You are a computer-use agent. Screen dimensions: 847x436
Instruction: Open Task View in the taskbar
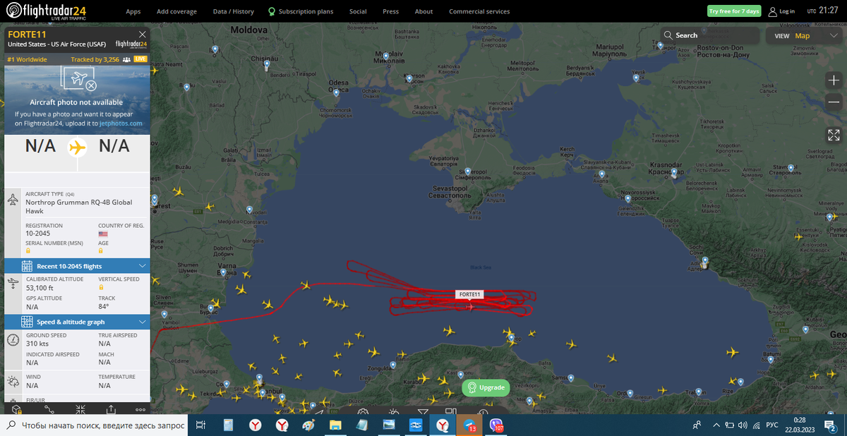[x=200, y=425]
